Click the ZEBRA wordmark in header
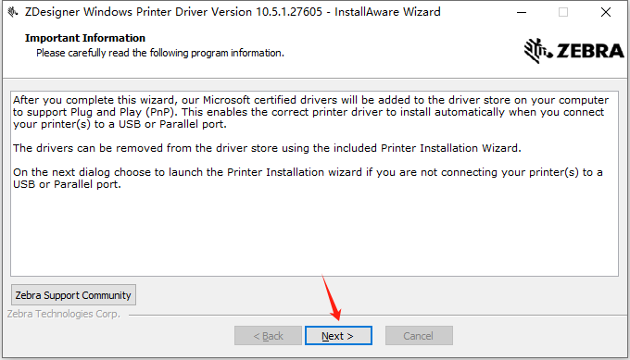This screenshot has width=630, height=360. click(590, 51)
